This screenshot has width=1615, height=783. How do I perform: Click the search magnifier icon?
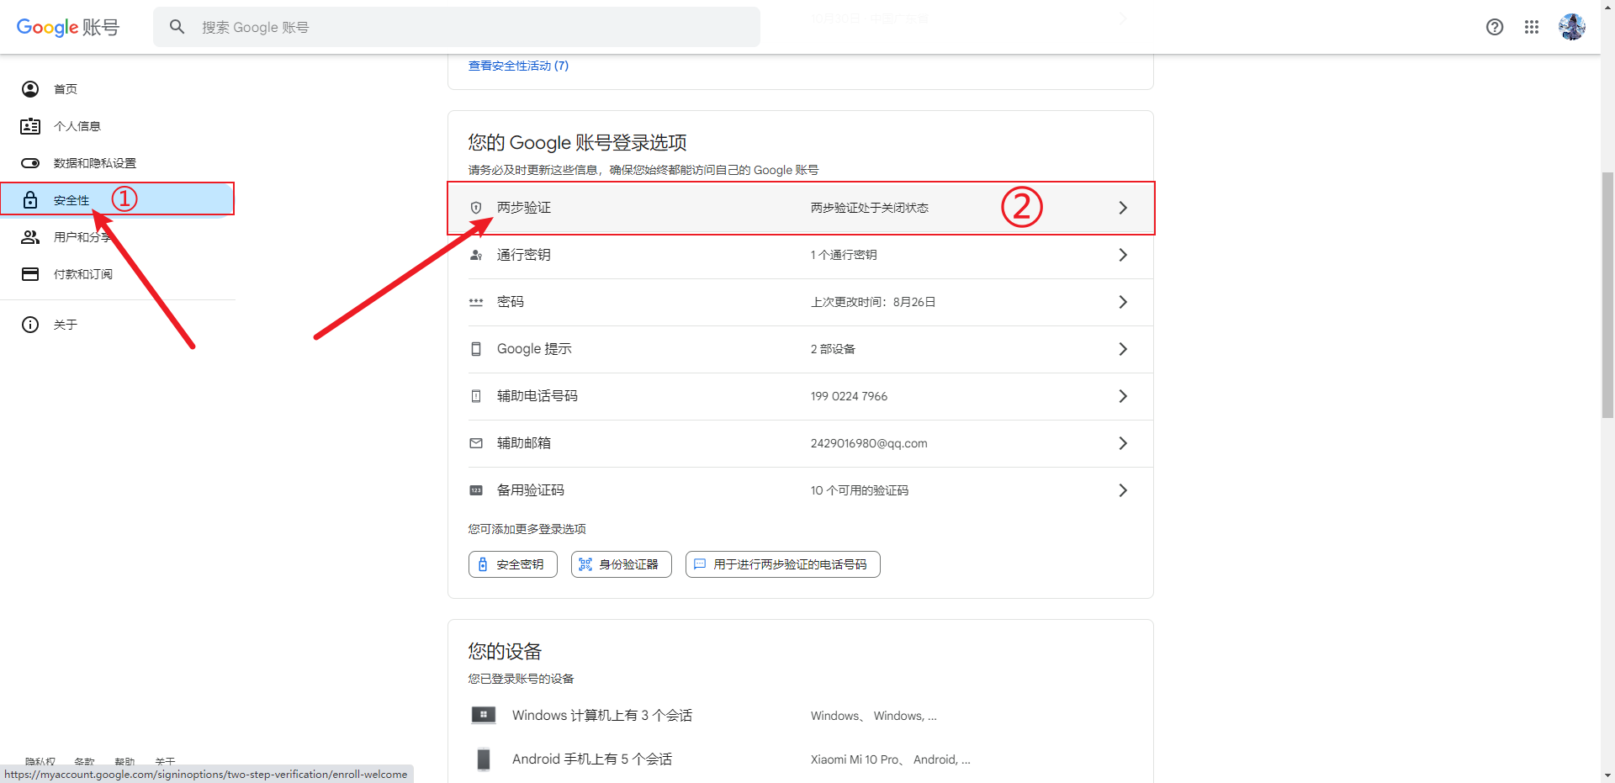(x=177, y=27)
